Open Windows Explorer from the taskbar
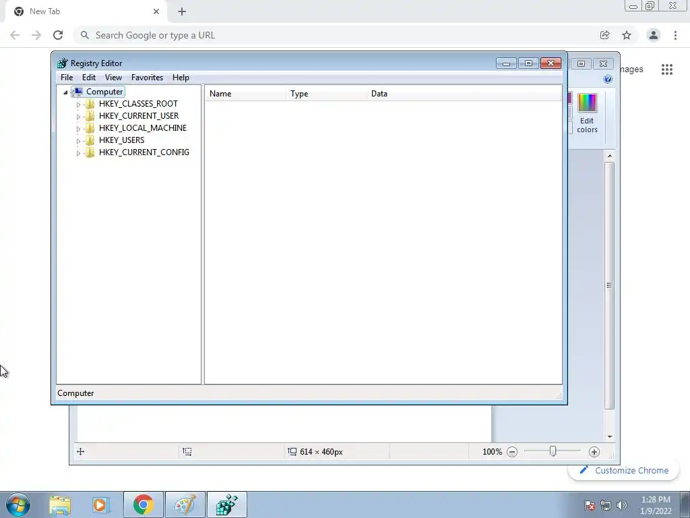 [x=60, y=505]
